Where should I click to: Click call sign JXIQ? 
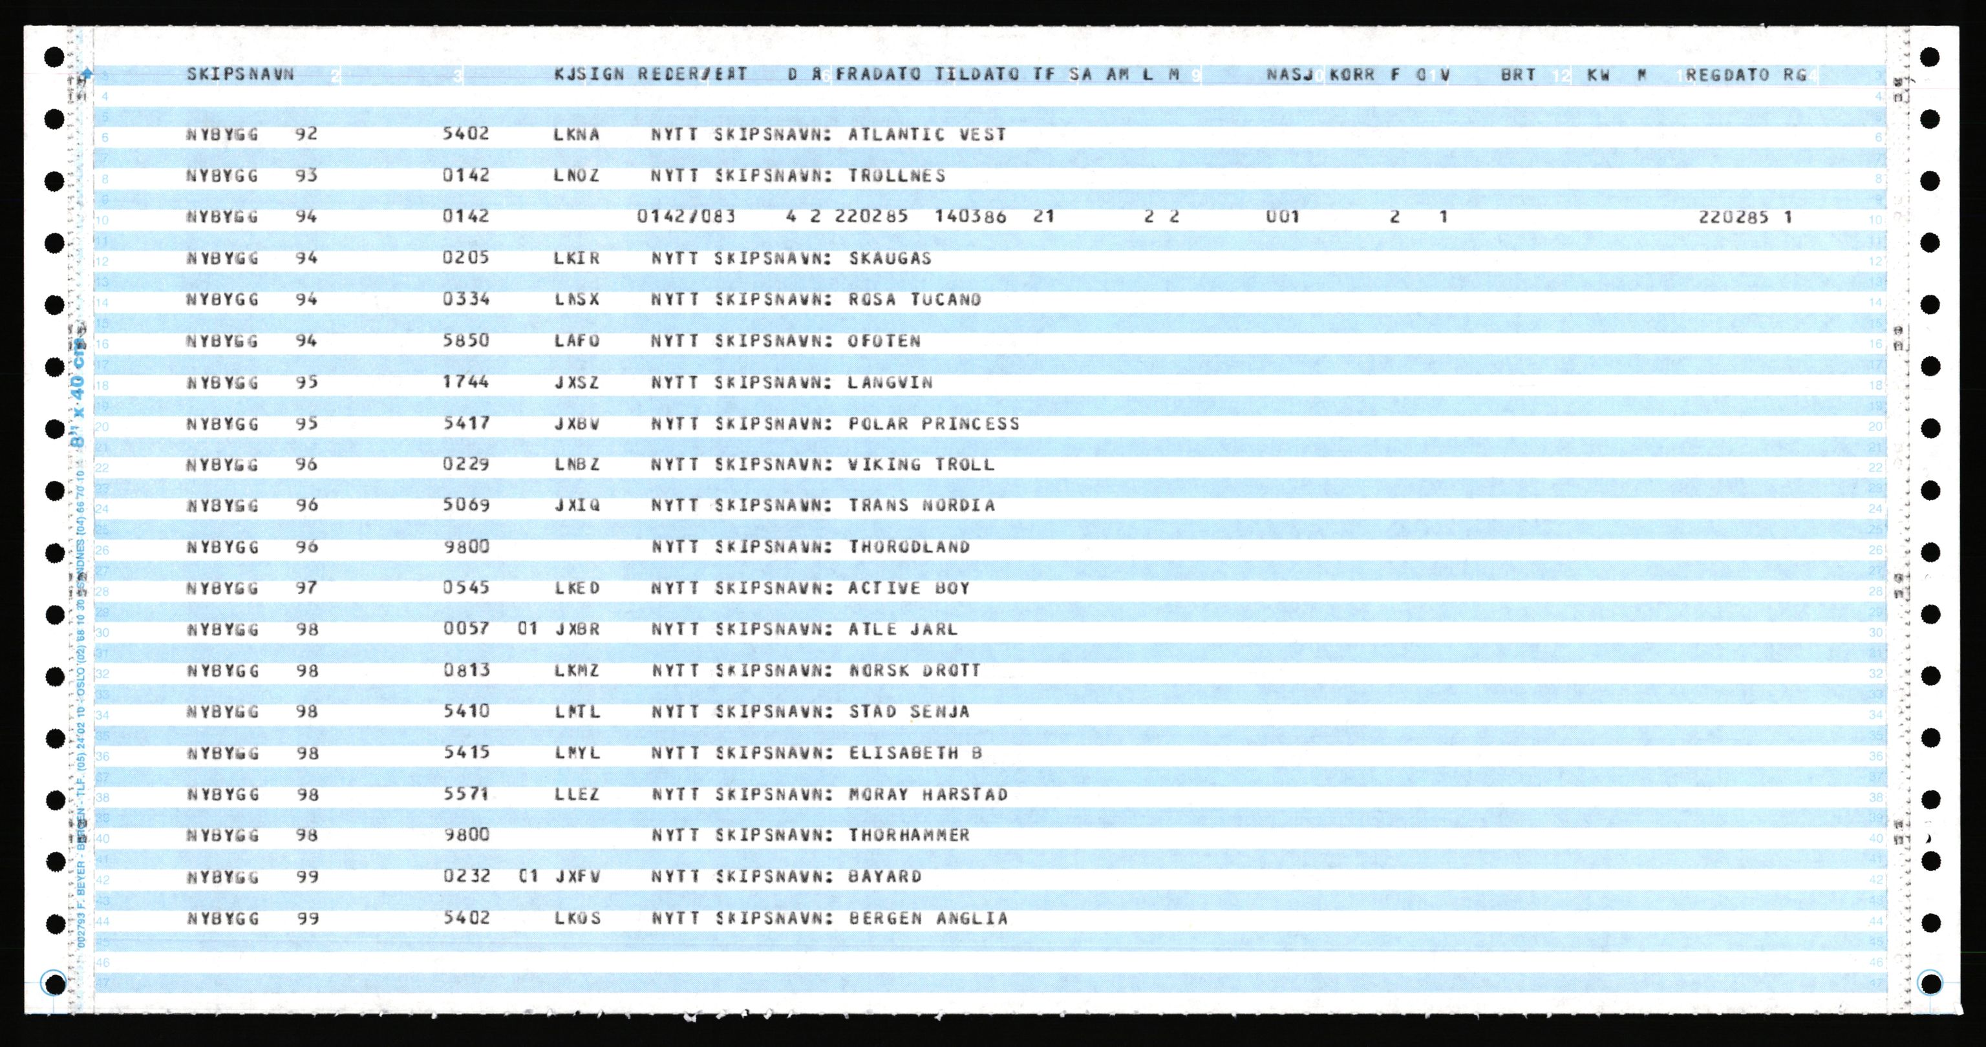pyautogui.click(x=577, y=505)
